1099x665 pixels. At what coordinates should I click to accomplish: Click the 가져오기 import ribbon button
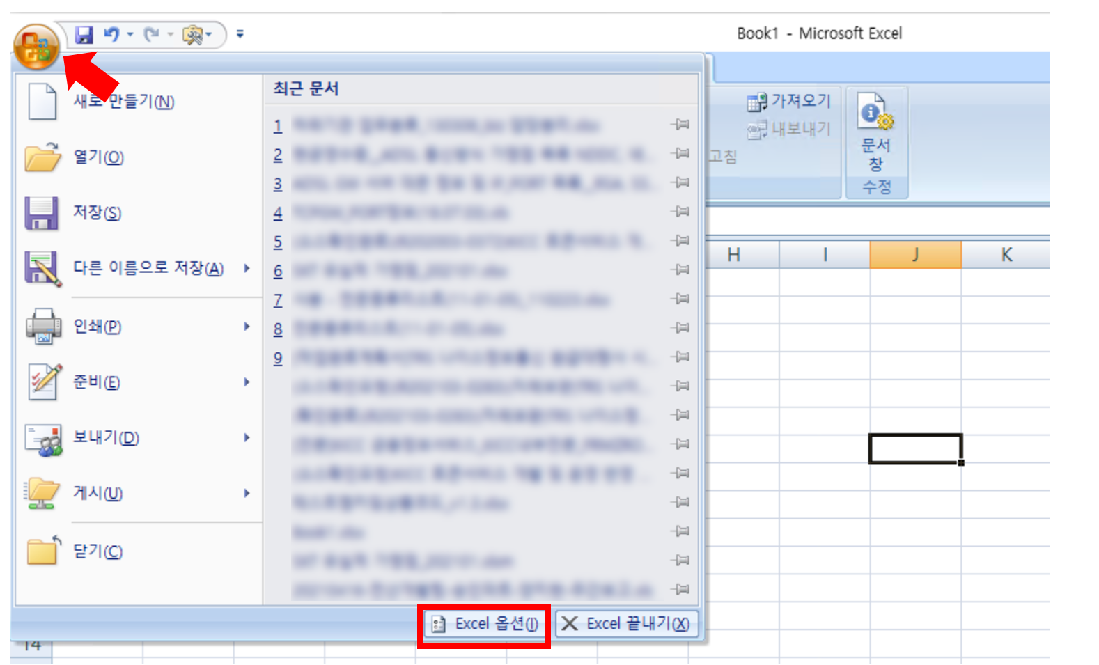pos(789,102)
